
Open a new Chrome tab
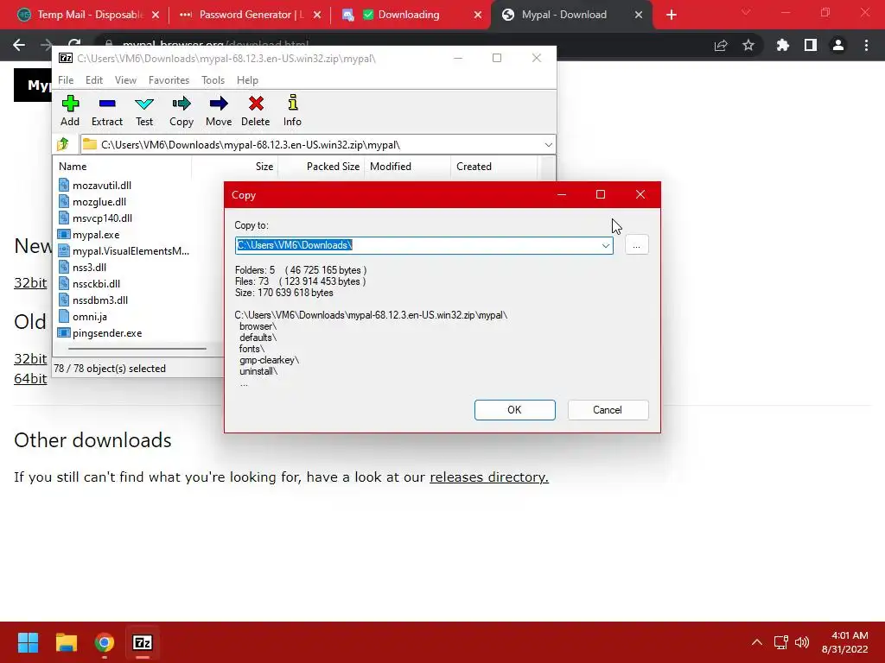click(x=671, y=15)
